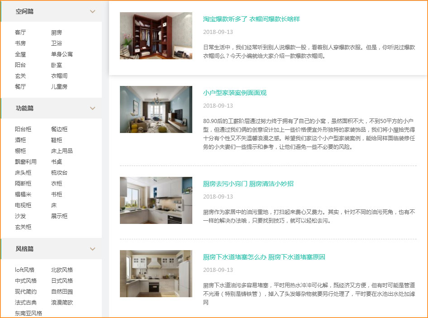The image size is (428, 318).
Task: Open article 小户型家装案例面面观
Action: pyautogui.click(x=235, y=93)
